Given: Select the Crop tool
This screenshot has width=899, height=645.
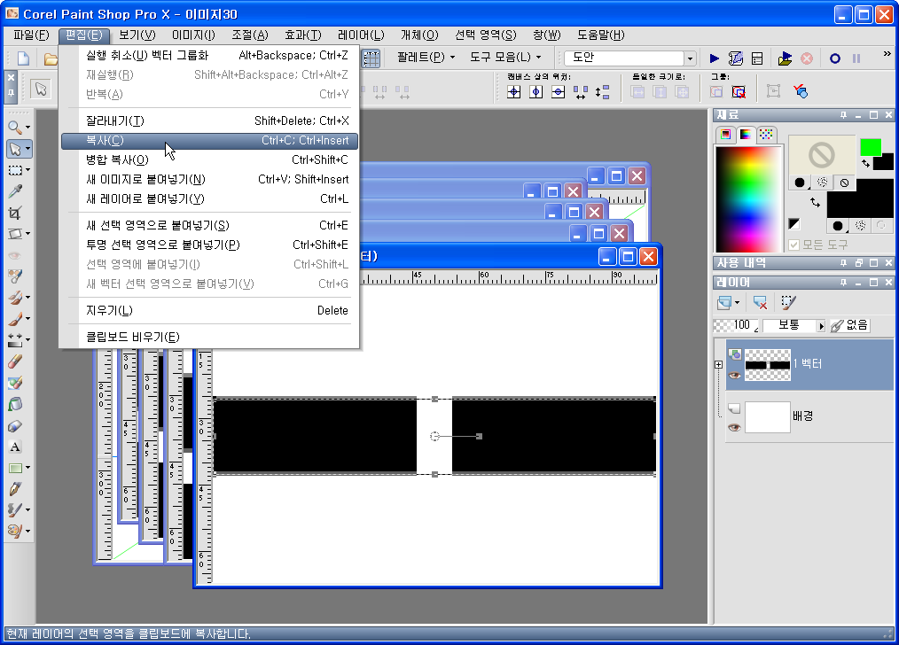Looking at the screenshot, I should [15, 213].
